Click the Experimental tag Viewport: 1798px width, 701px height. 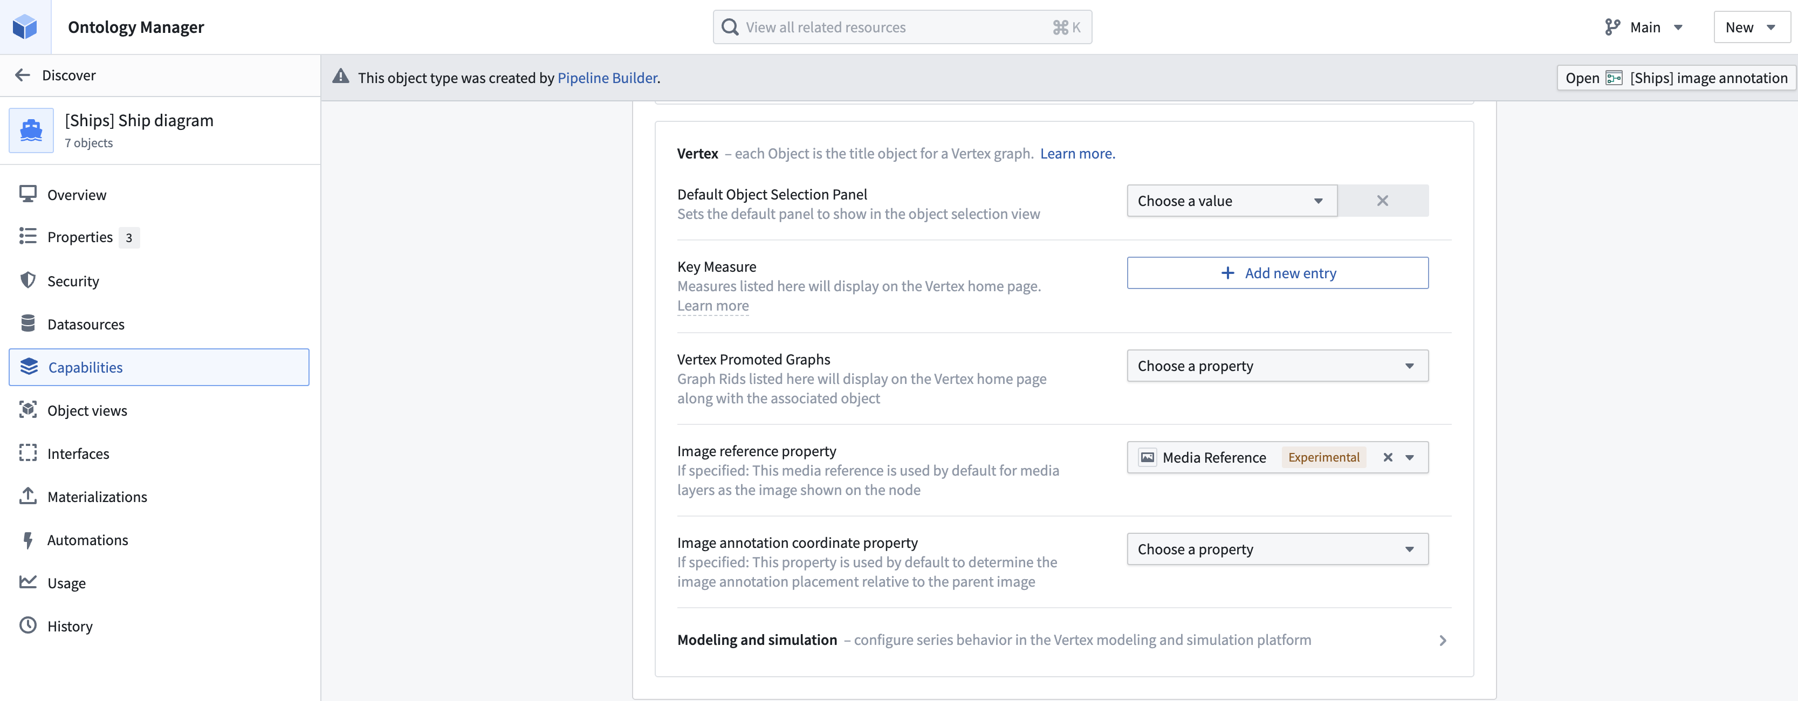click(x=1323, y=458)
